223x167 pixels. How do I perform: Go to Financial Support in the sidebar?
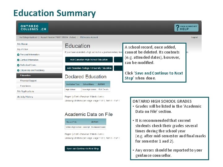39,81
